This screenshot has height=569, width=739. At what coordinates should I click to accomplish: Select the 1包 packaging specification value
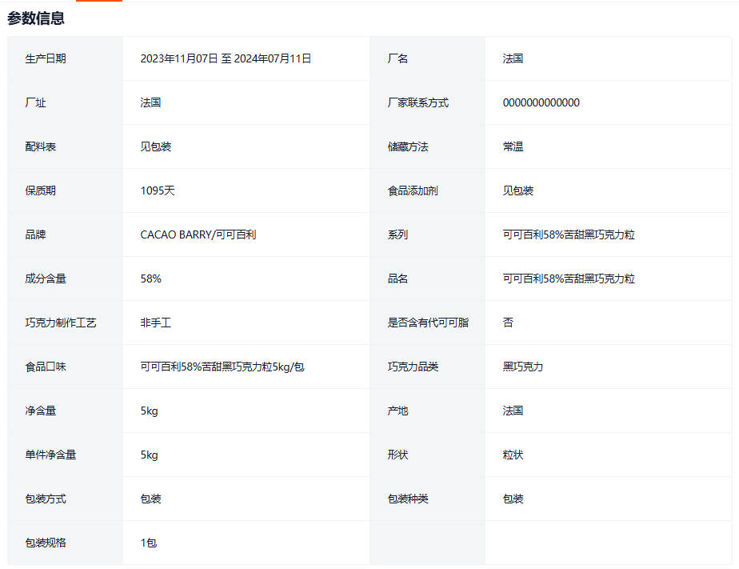(149, 543)
